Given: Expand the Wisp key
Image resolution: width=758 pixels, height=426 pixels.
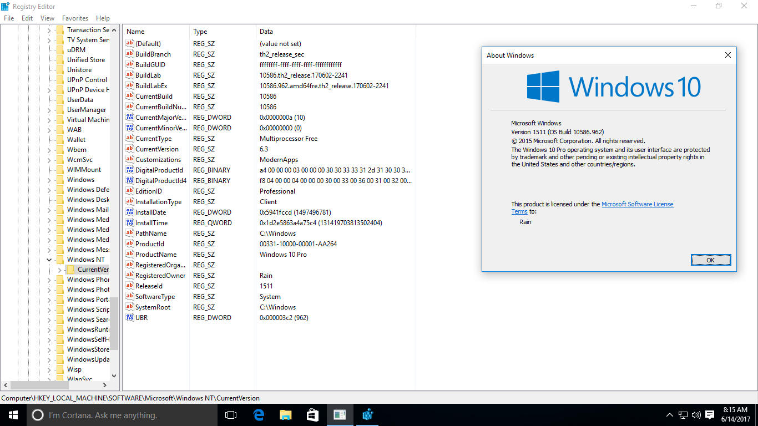Looking at the screenshot, I should (49, 369).
